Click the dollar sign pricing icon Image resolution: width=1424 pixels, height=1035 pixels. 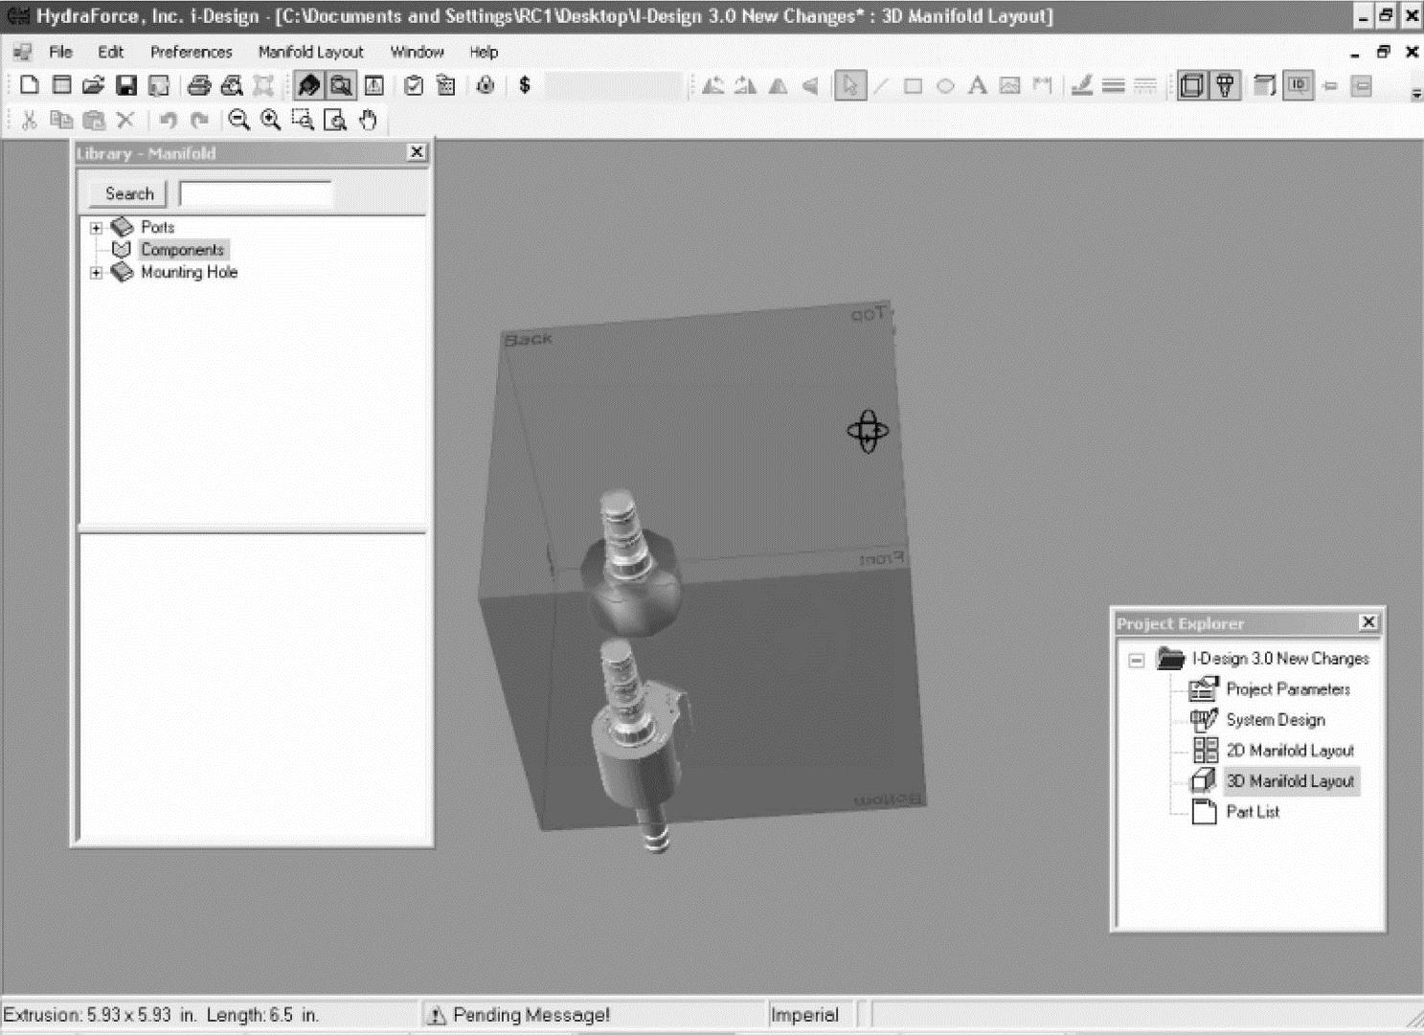[x=524, y=85]
